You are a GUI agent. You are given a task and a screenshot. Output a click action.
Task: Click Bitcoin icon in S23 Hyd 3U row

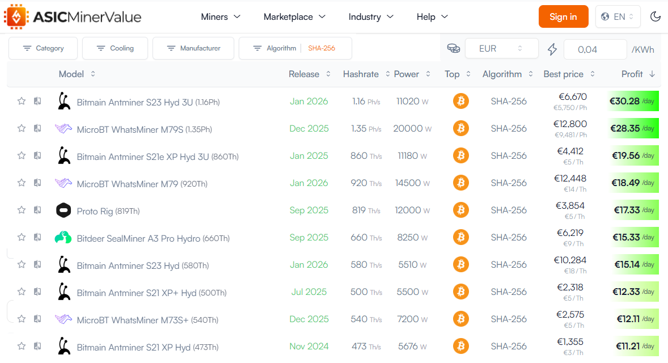(x=460, y=101)
